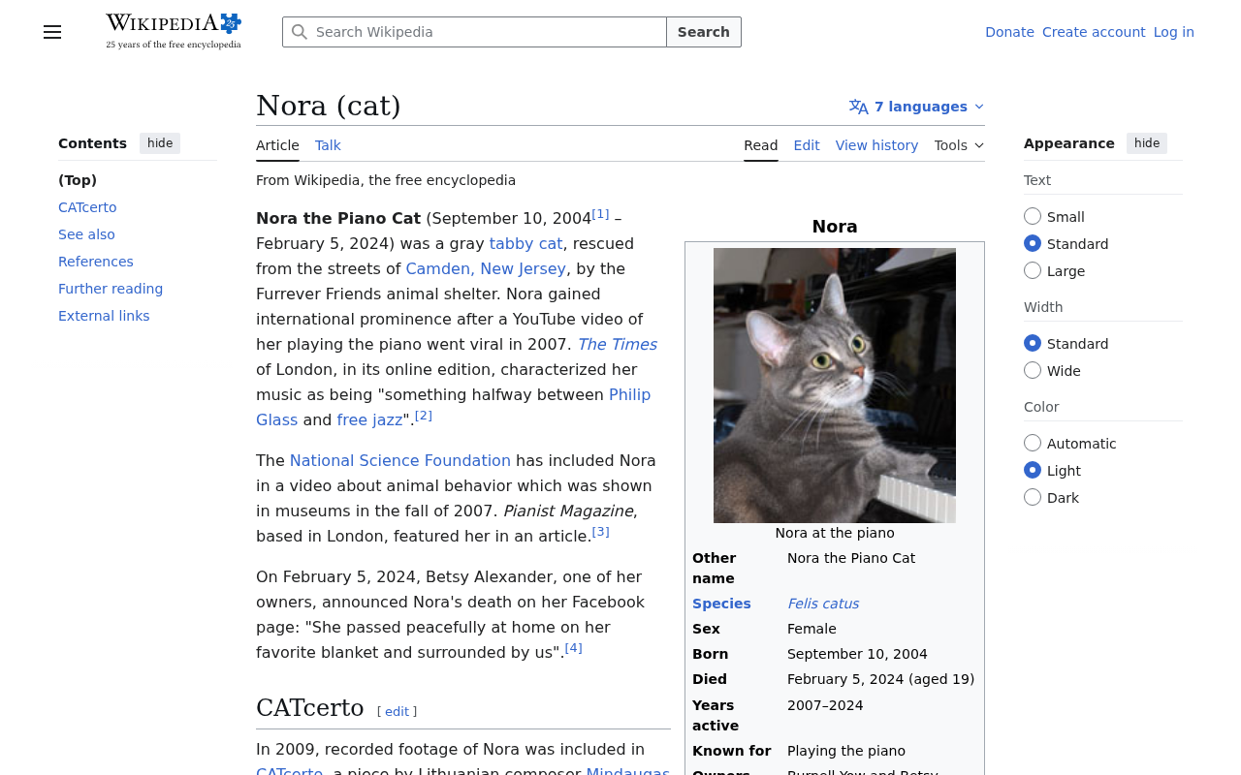Click the Create account link
This screenshot has width=1241, height=775.
click(x=1094, y=32)
